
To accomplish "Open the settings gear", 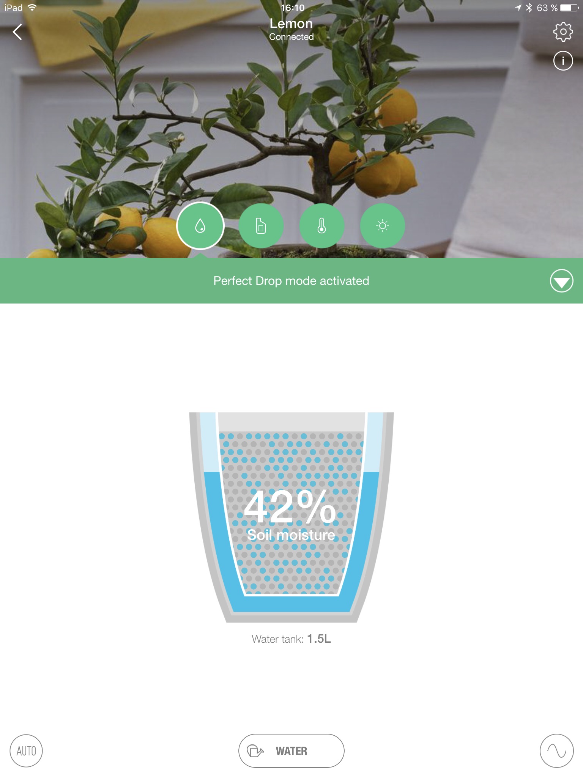I will pyautogui.click(x=563, y=32).
